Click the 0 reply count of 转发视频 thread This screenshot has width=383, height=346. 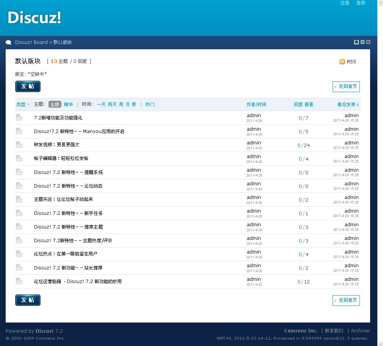coord(299,146)
